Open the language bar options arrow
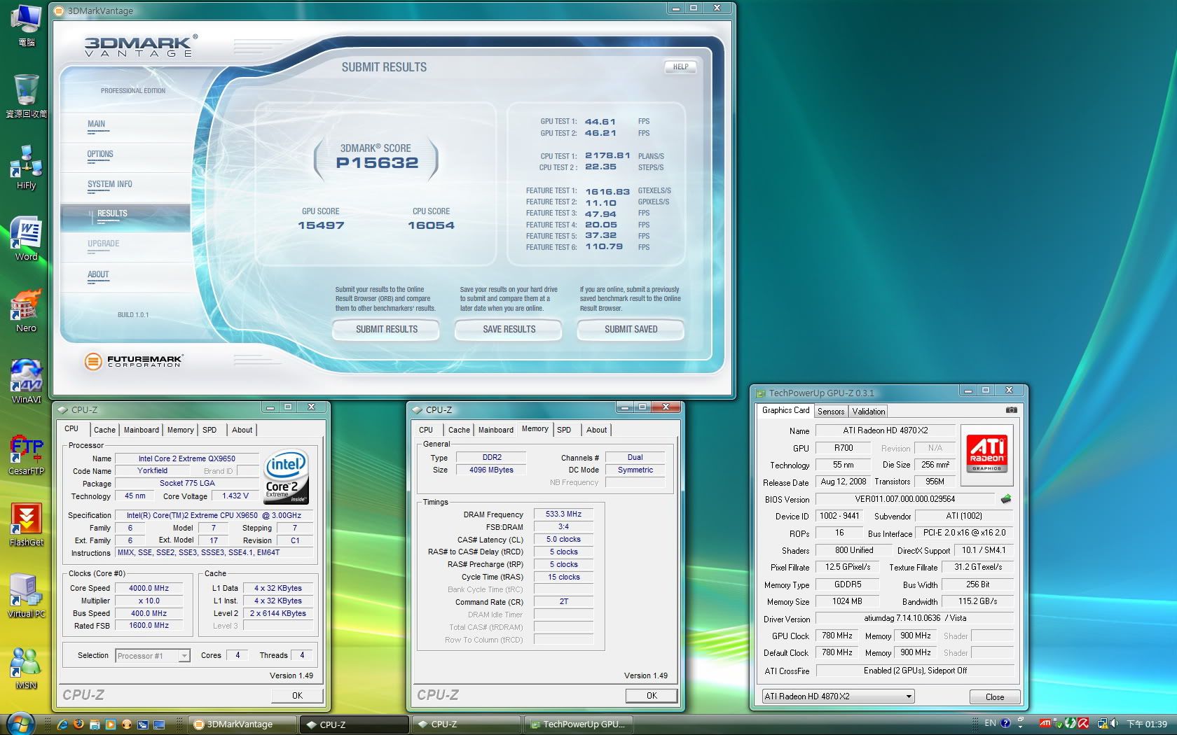 click(x=1020, y=727)
